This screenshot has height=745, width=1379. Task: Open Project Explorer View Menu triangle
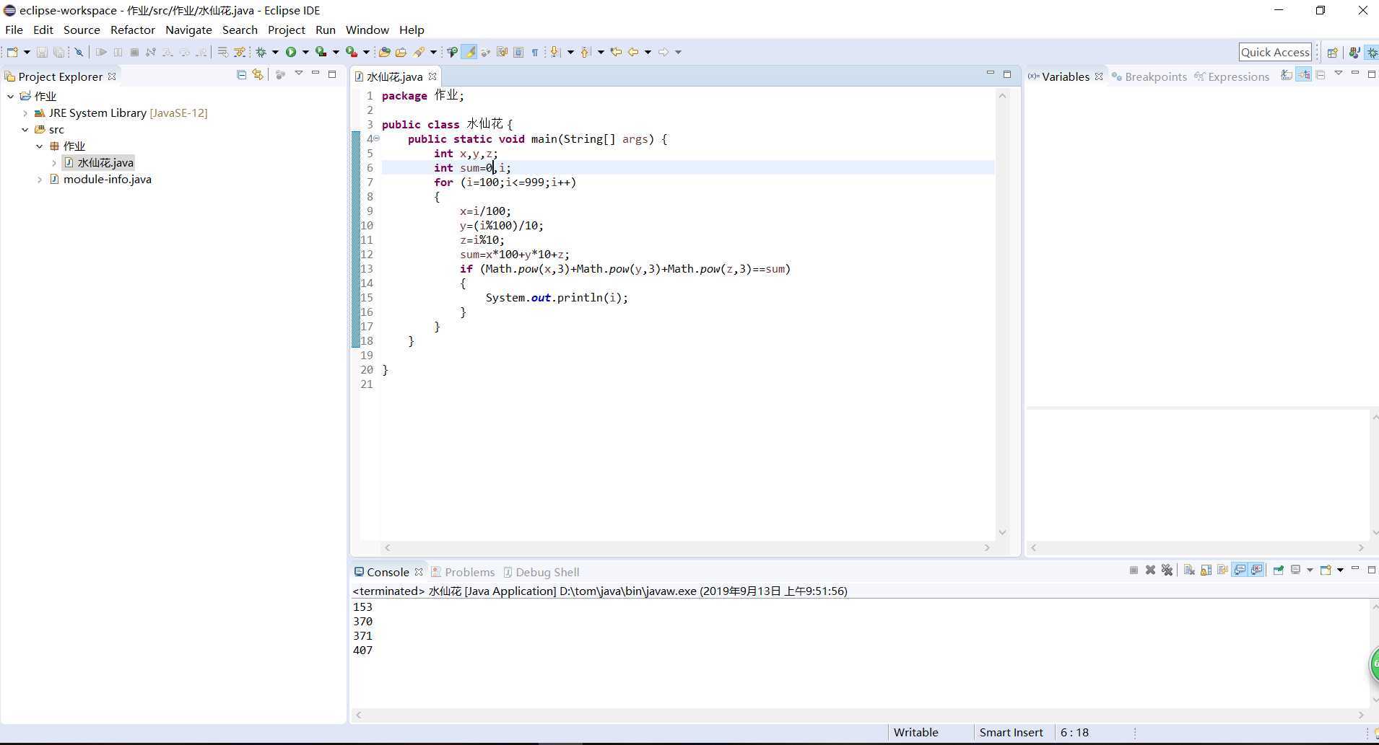(298, 74)
